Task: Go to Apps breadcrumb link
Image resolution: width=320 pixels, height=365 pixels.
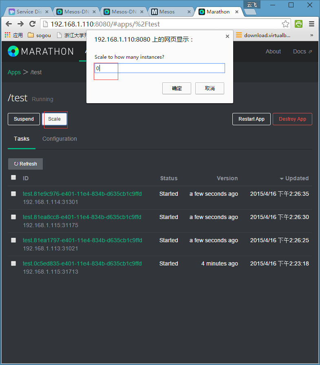Action: pos(14,72)
